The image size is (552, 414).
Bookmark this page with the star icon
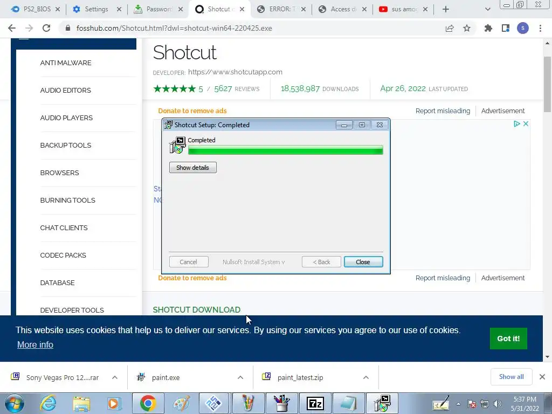(467, 28)
